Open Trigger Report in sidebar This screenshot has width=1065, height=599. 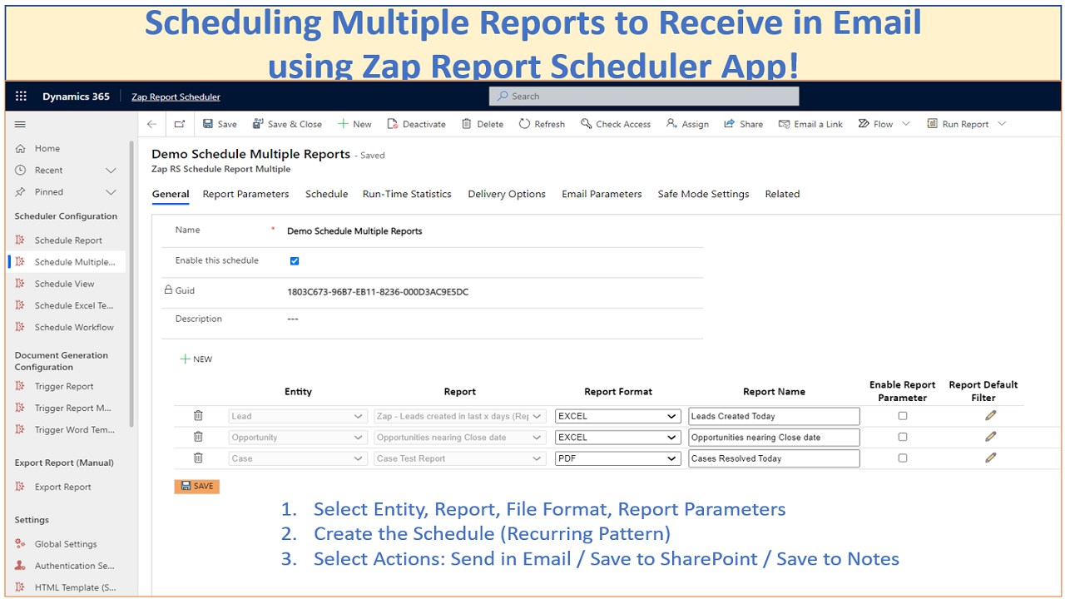[64, 386]
